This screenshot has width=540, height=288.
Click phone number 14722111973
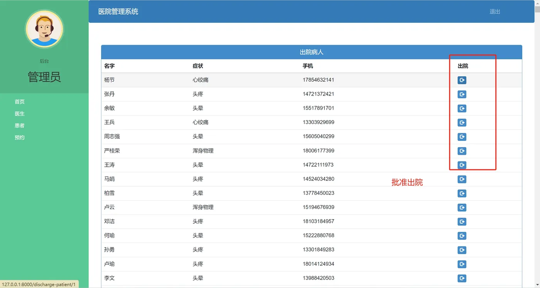(318, 165)
